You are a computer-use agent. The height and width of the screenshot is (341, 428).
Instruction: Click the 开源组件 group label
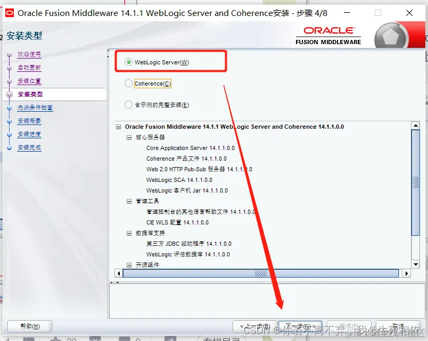(x=147, y=265)
